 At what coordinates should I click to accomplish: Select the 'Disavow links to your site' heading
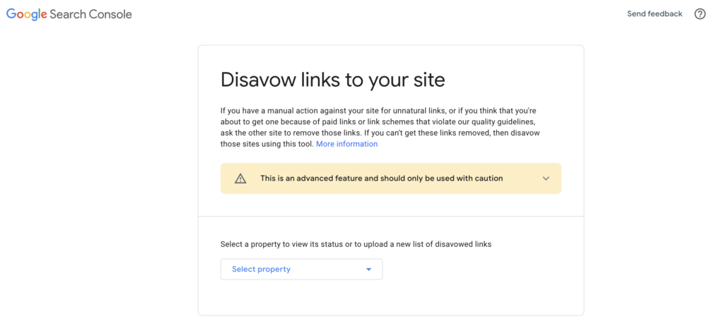point(332,80)
